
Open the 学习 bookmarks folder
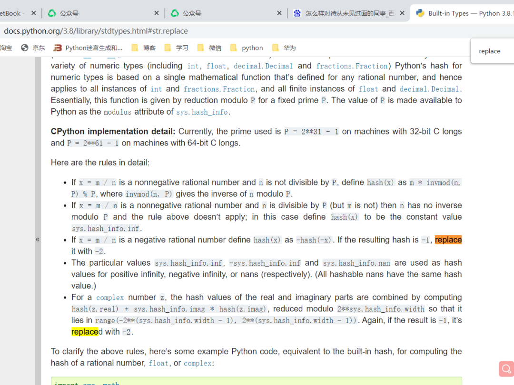click(x=177, y=48)
